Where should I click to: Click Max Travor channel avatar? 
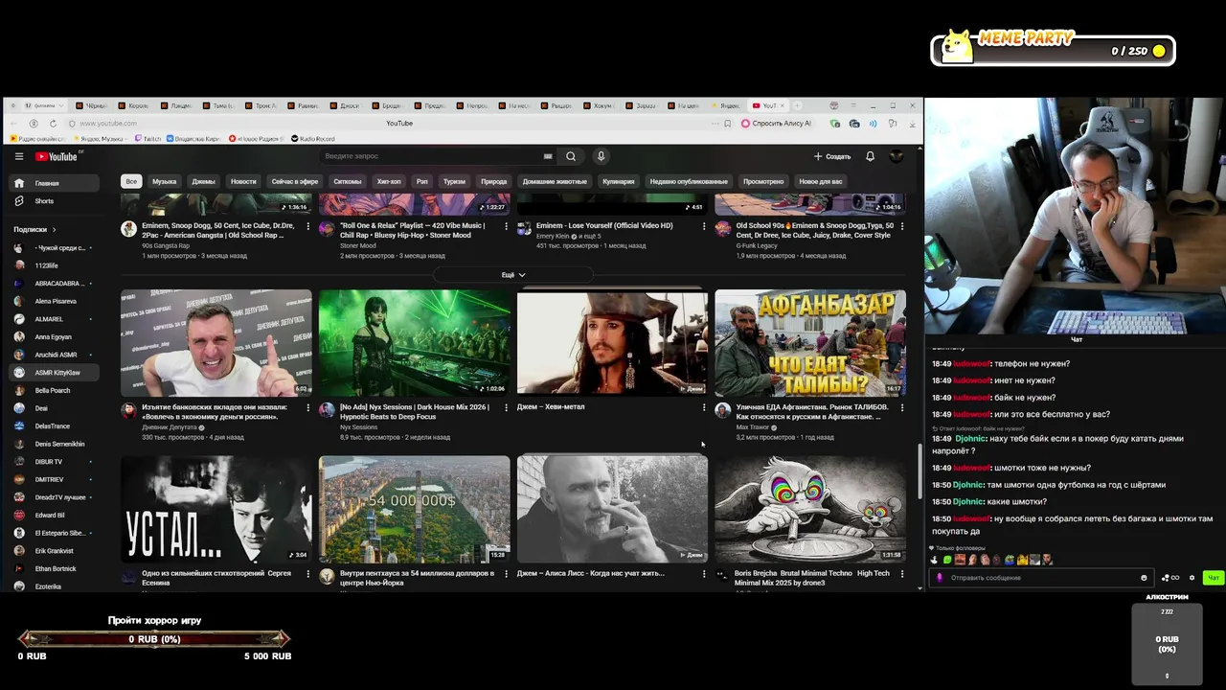pyautogui.click(x=723, y=410)
